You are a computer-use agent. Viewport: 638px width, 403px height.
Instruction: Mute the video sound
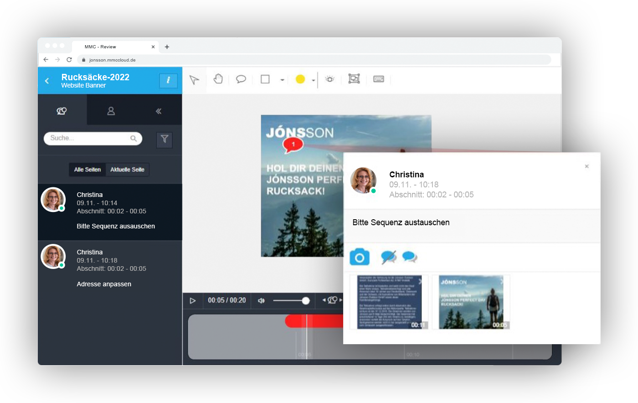(261, 300)
